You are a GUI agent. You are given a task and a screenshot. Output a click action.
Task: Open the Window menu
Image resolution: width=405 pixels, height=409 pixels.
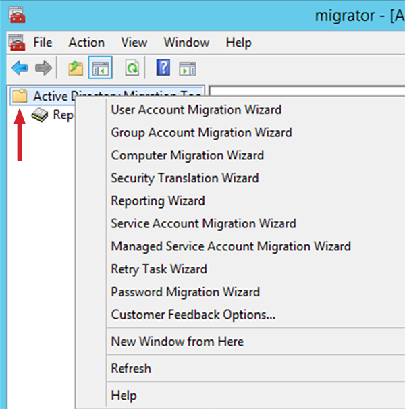tap(186, 43)
